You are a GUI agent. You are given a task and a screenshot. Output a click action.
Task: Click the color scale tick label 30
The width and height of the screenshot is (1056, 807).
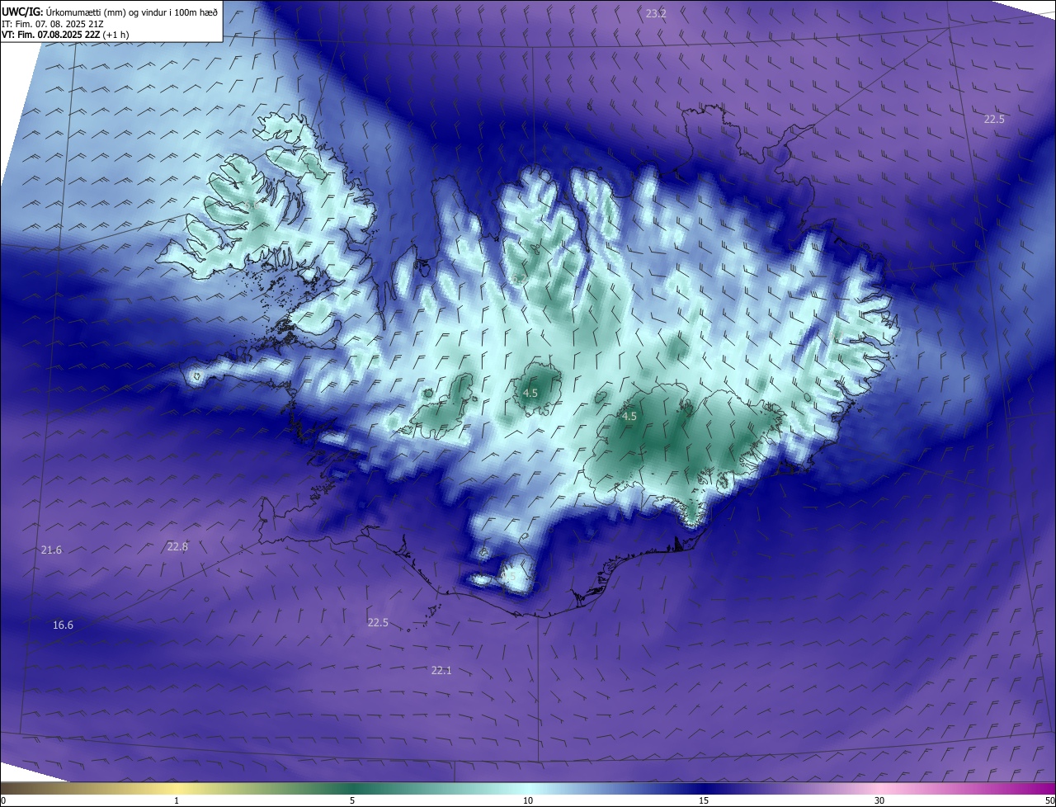click(879, 800)
